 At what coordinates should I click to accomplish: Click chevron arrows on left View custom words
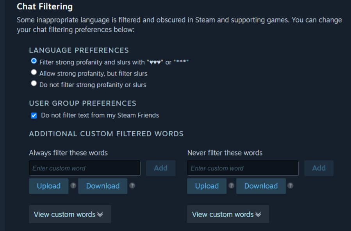click(x=100, y=215)
